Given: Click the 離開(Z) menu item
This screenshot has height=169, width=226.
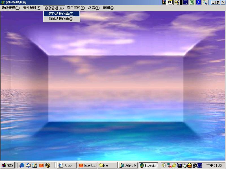Looking at the screenshot, I should (x=108, y=8).
